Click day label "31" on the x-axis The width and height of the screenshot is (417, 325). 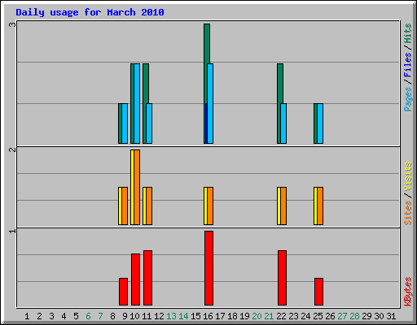pyautogui.click(x=391, y=316)
